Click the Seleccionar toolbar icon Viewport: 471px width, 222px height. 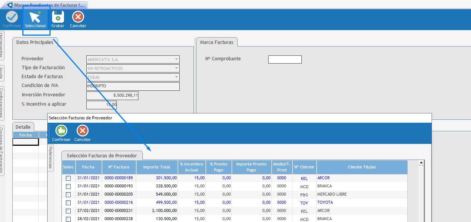[x=35, y=18]
